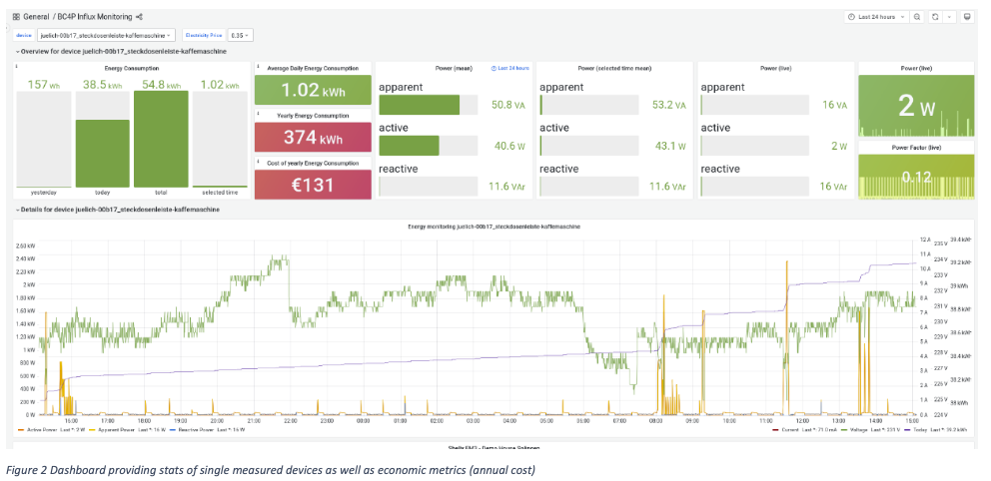
Task: Click the 38.5 kWh today value
Action: 102,85
